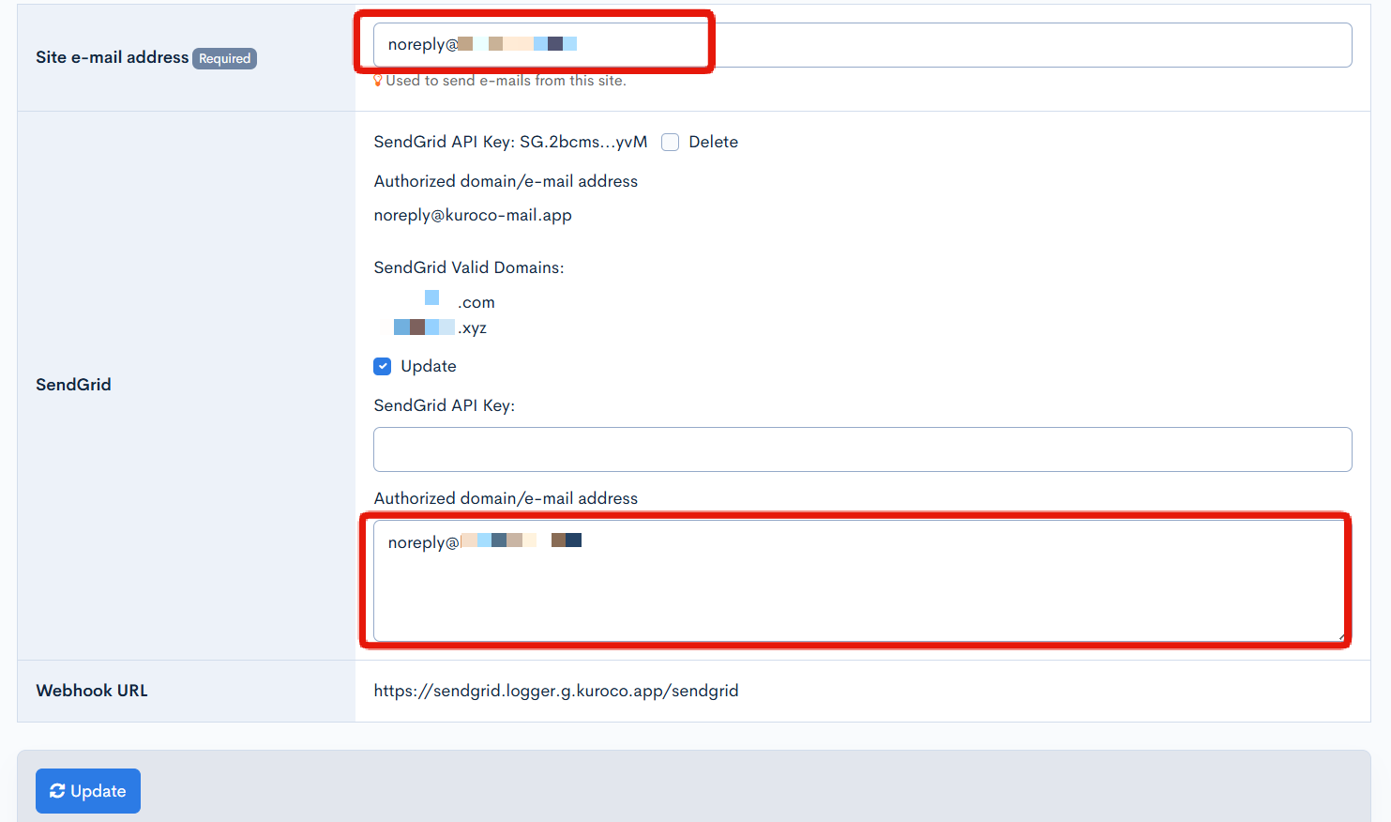Click the SendGrid Valid Domains heading

point(469,268)
